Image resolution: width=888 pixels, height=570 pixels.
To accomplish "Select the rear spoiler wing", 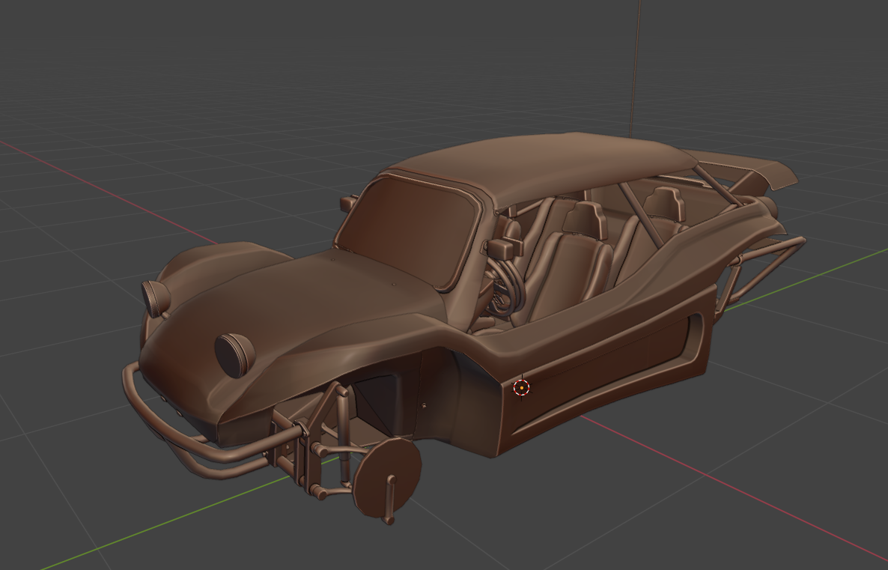I will pyautogui.click(x=740, y=168).
